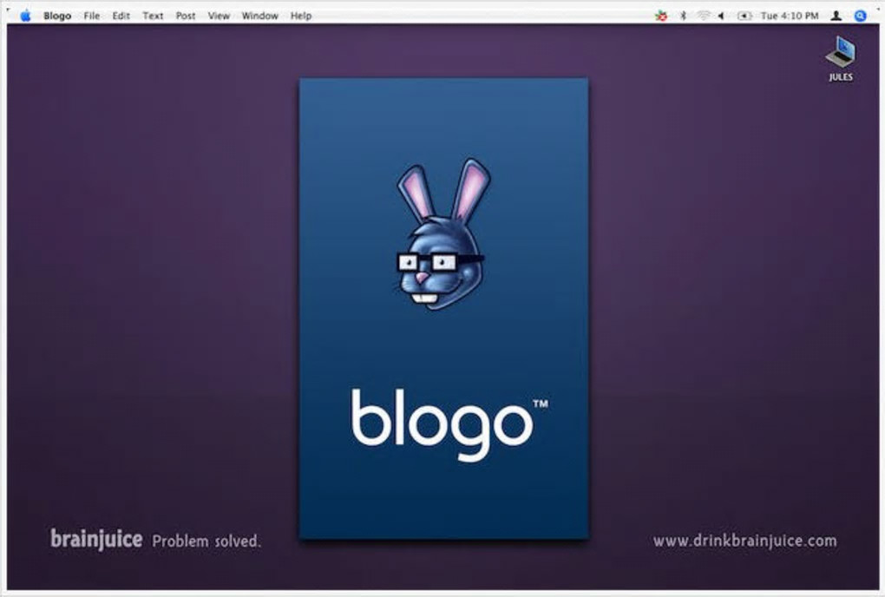Open the user account silhouette menu
This screenshot has width=885, height=597.
[836, 16]
